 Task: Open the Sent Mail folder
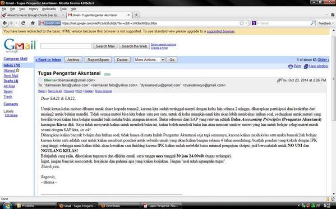pyautogui.click(x=11, y=75)
